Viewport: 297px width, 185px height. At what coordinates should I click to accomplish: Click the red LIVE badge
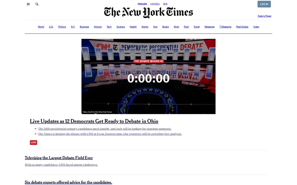tap(33, 142)
